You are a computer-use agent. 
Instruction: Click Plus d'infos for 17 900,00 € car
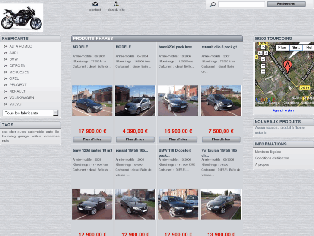[92, 139]
